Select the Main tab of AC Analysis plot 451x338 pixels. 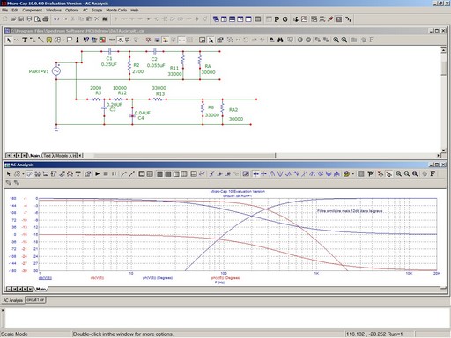click(x=41, y=289)
